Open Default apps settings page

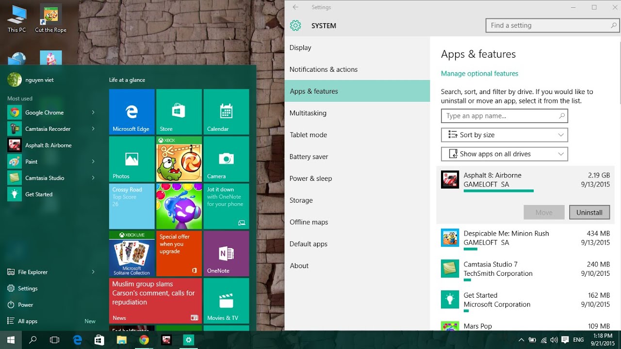click(308, 244)
